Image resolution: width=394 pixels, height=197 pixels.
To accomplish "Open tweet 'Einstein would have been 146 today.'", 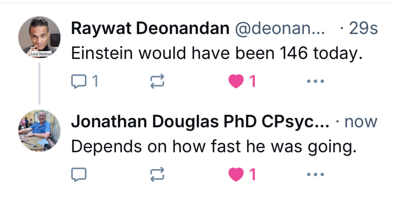I will pyautogui.click(x=216, y=53).
